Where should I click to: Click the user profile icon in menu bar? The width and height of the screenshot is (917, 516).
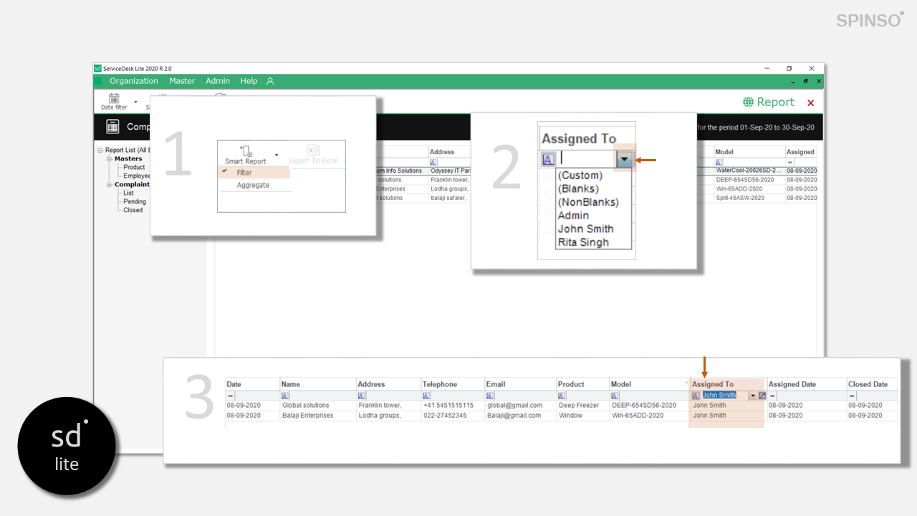pos(270,82)
